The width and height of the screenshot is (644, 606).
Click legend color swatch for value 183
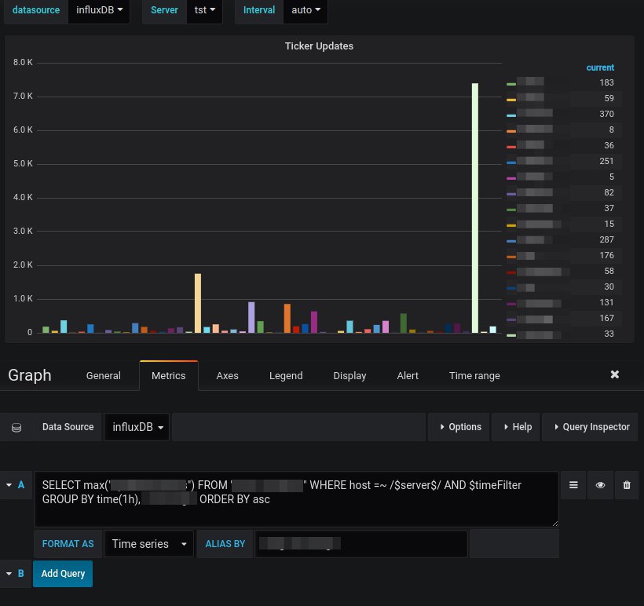(x=511, y=84)
